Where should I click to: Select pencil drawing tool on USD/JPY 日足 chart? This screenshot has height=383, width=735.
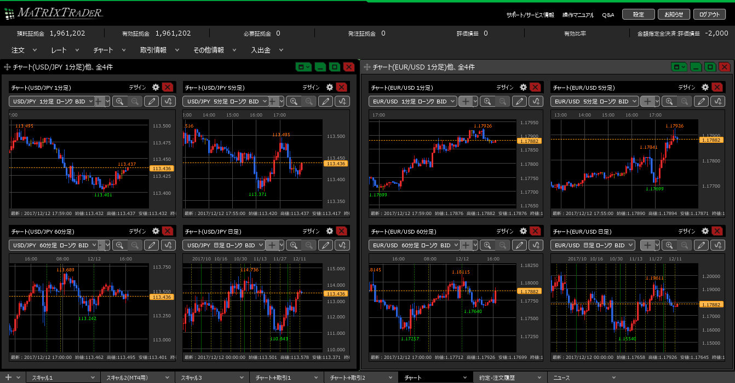(x=326, y=245)
